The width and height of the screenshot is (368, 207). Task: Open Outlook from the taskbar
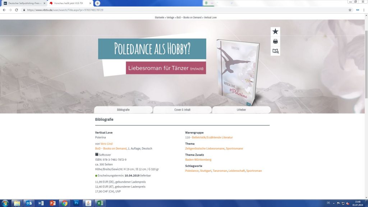click(29, 203)
